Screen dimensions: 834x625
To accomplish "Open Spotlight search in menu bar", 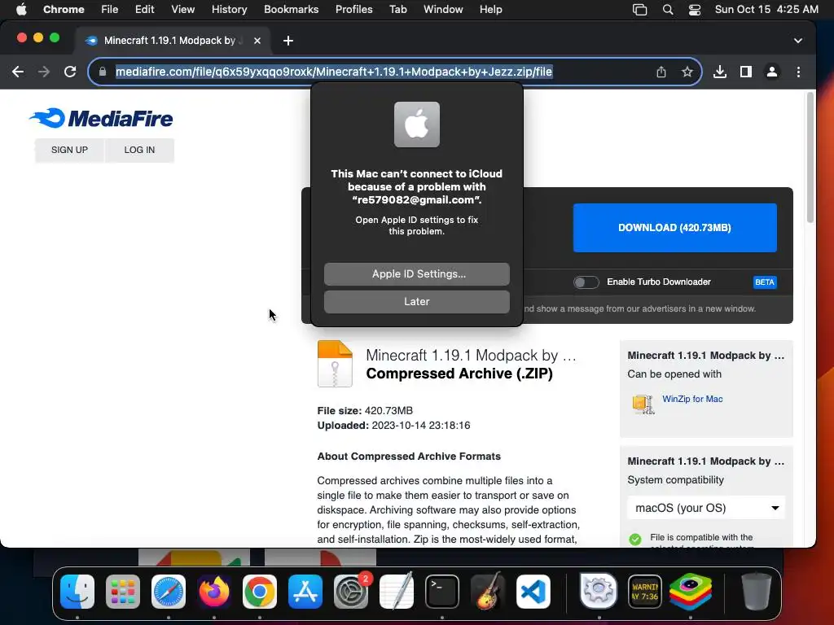I will click(x=668, y=10).
